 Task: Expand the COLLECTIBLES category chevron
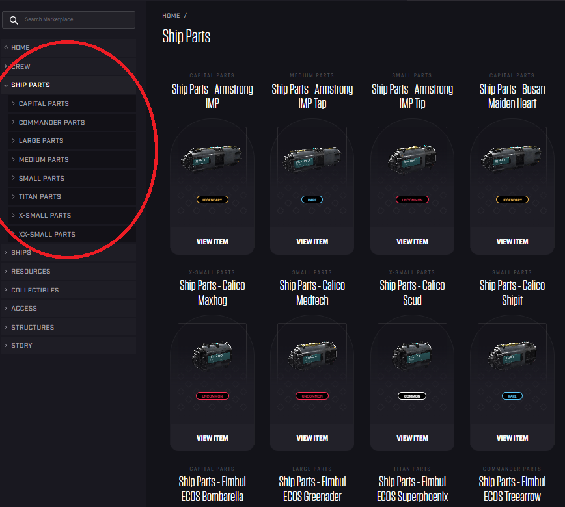[x=6, y=290]
